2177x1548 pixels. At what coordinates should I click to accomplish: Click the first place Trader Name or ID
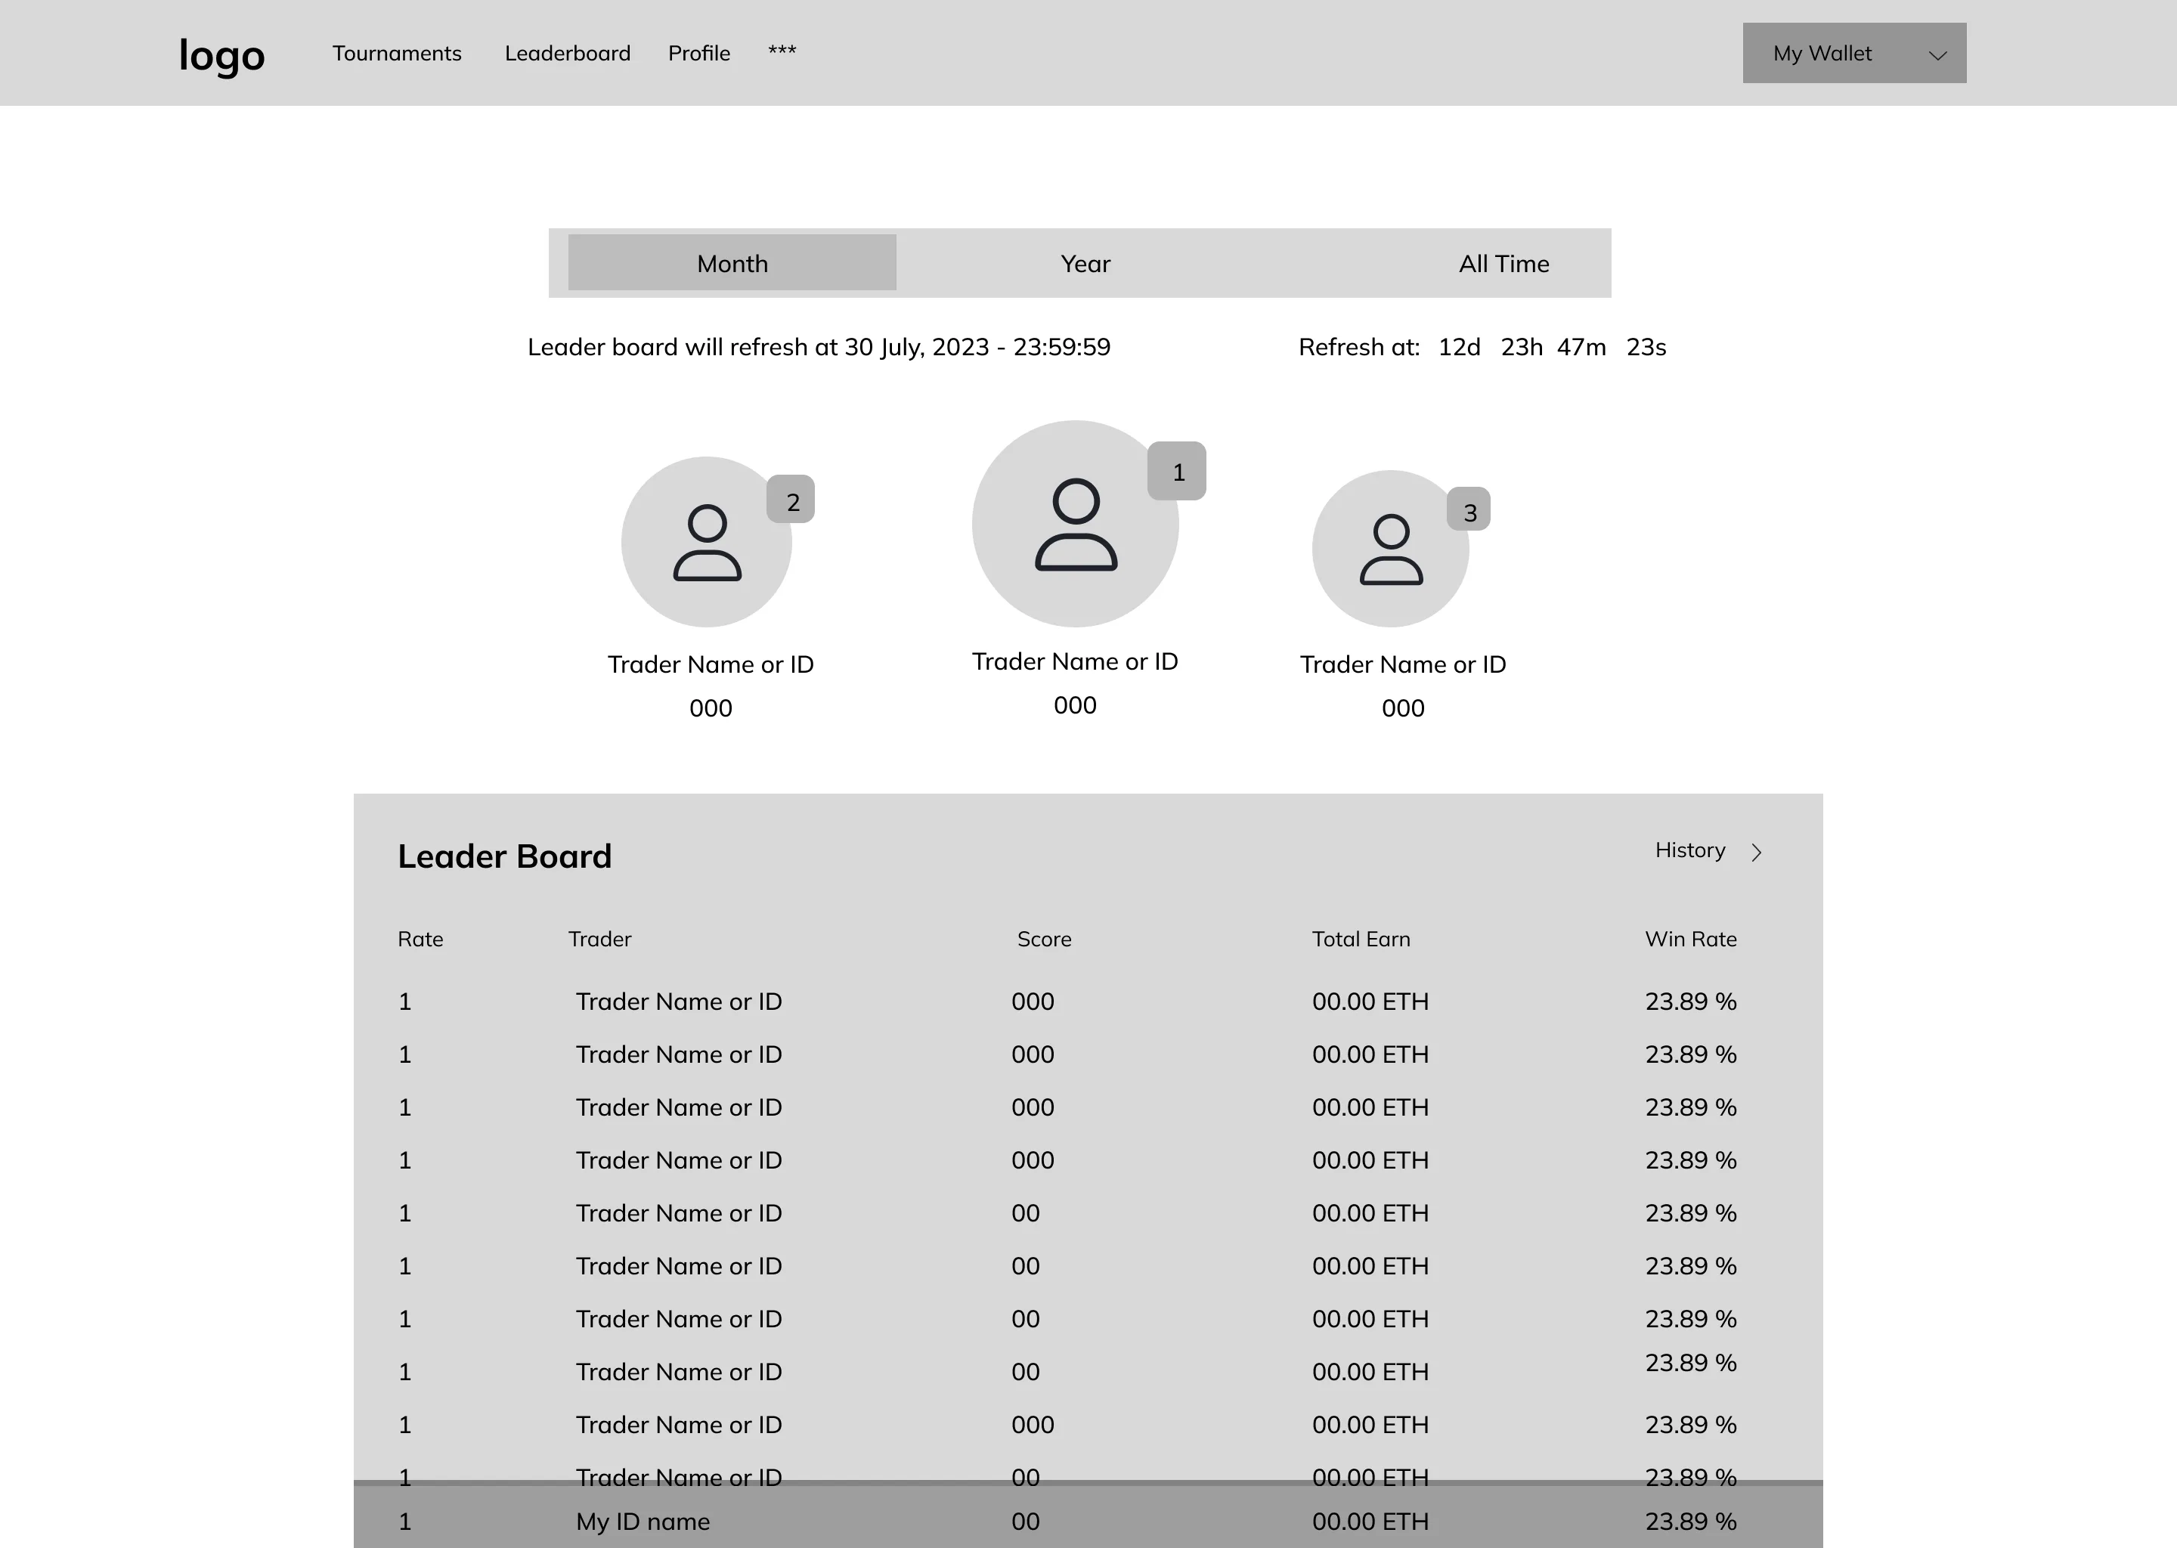(x=1075, y=661)
